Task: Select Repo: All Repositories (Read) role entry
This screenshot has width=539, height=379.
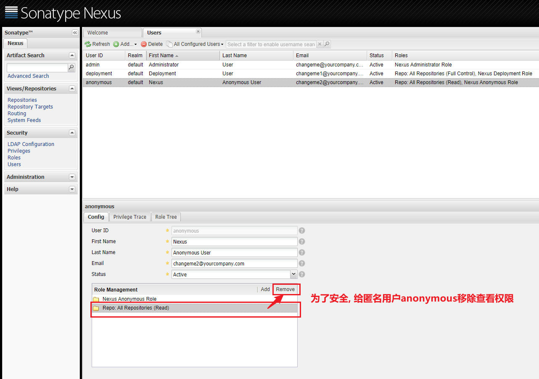Action: coord(194,308)
